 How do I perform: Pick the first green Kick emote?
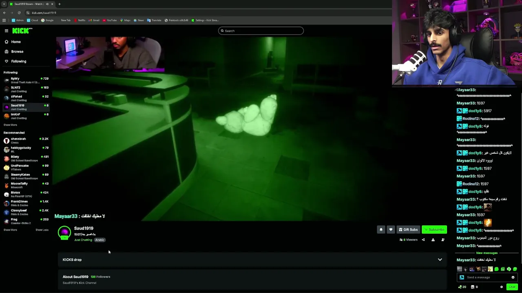coord(496,269)
